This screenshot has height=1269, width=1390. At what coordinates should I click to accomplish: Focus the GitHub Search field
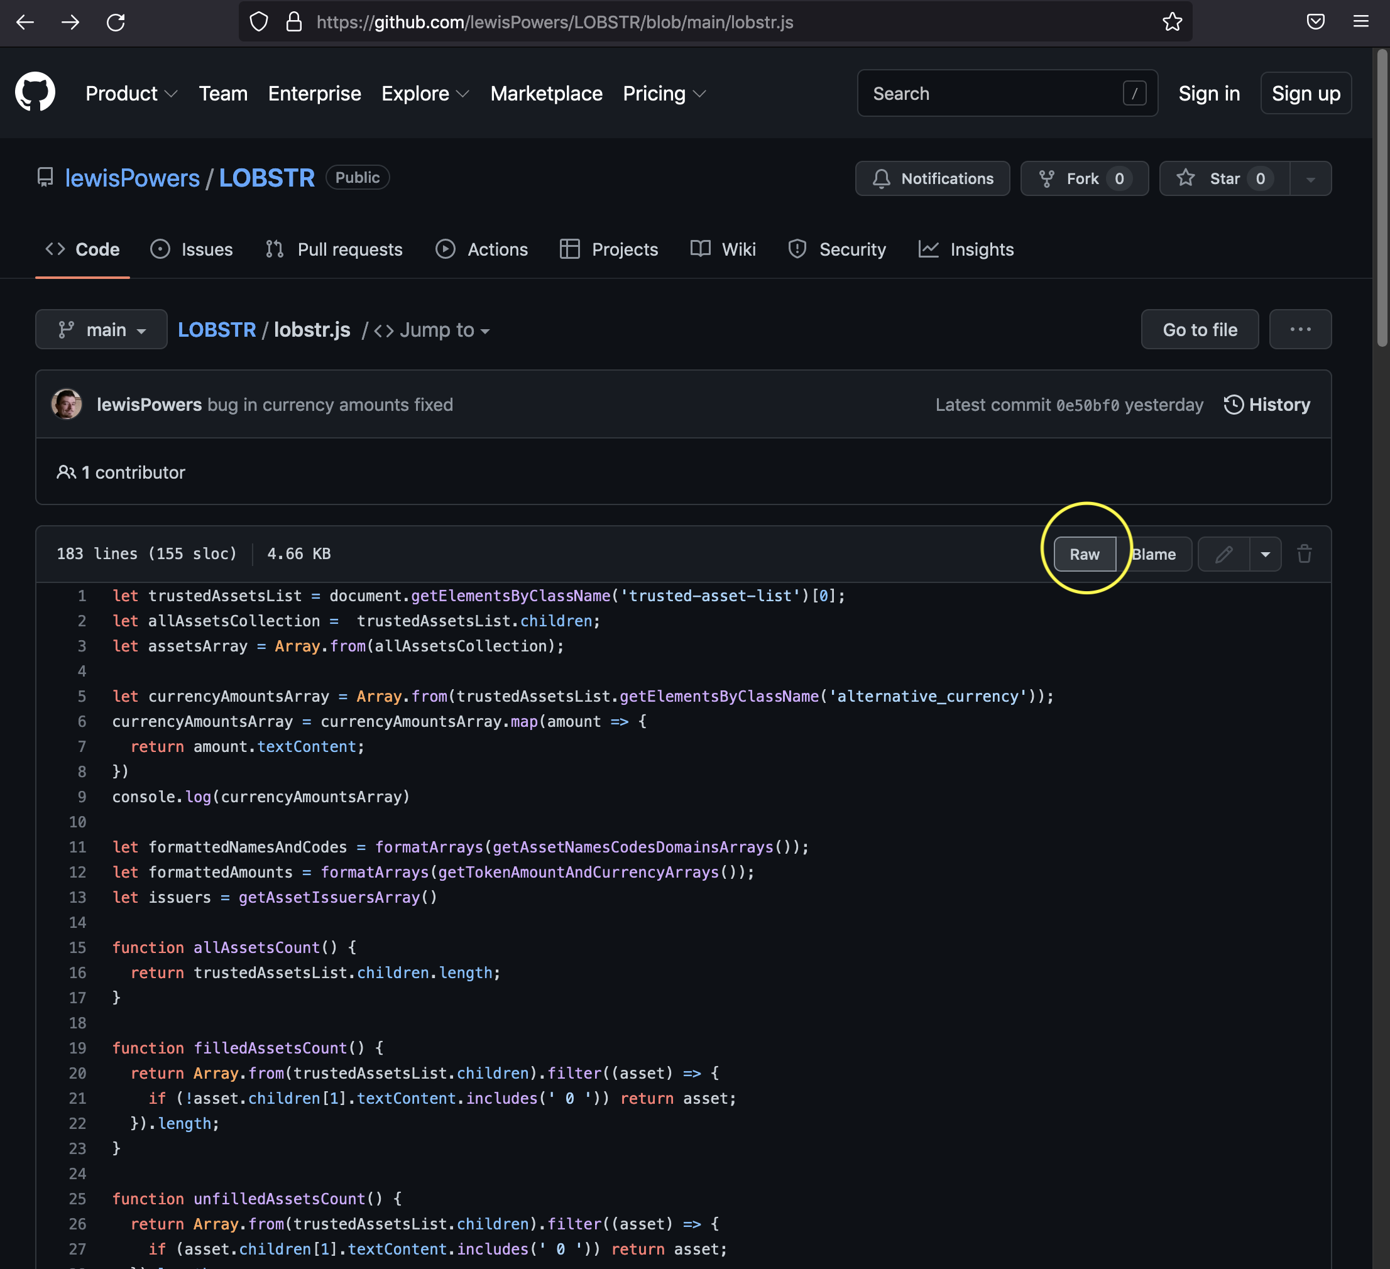coord(993,93)
